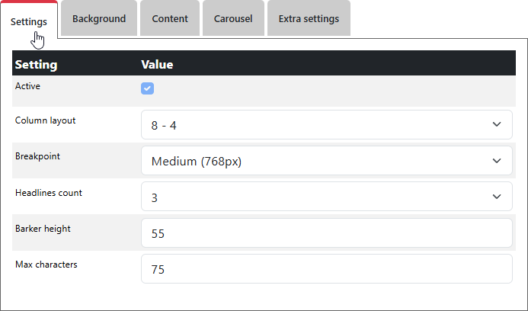528x311 pixels.
Task: Click the "Active" row label
Action: pyautogui.click(x=28, y=86)
